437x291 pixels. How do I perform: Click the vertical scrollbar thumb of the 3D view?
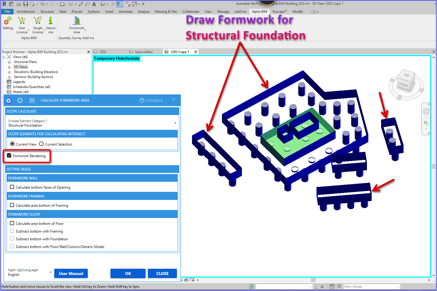pos(434,166)
